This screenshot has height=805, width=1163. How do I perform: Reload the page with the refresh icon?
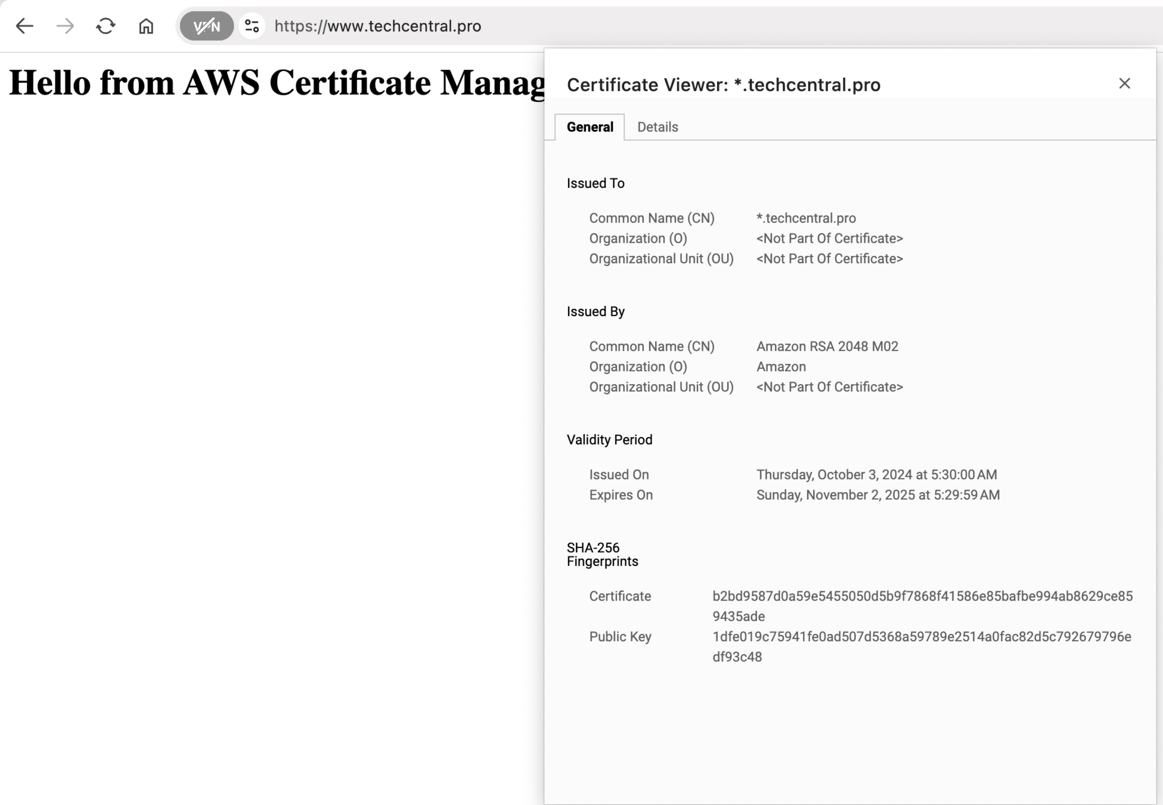(x=106, y=26)
